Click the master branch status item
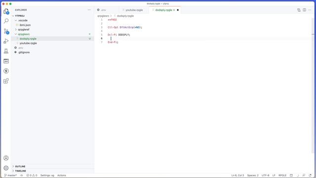The height and width of the screenshot is (178, 316). (11, 176)
